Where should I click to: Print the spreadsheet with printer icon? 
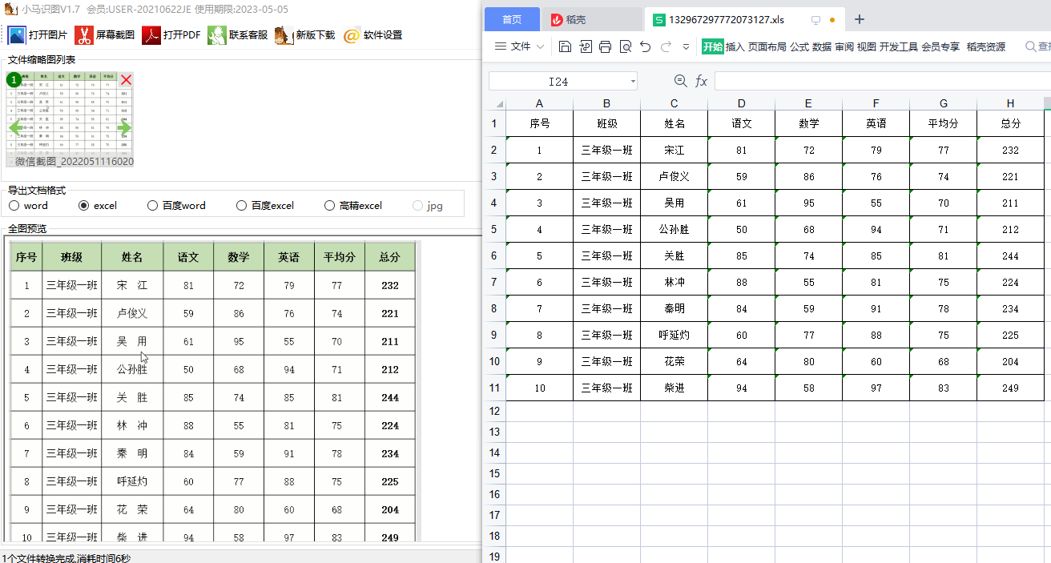pyautogui.click(x=605, y=46)
